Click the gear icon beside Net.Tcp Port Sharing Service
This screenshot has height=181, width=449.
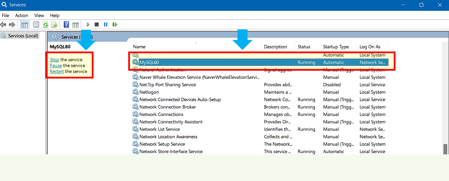(135, 85)
